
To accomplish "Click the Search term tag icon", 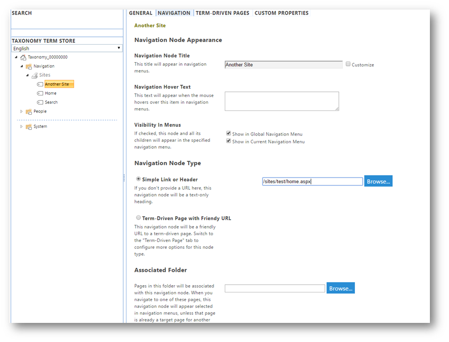I will point(40,102).
